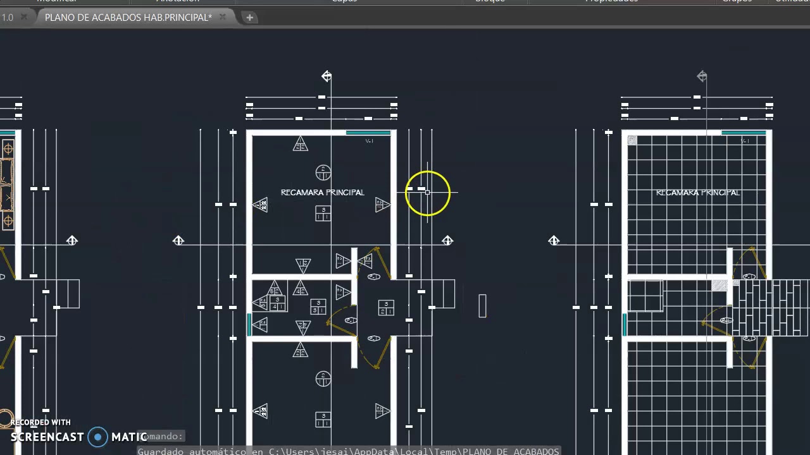Select the axis bubble above the tiled plan
The height and width of the screenshot is (455, 810).
[x=702, y=76]
